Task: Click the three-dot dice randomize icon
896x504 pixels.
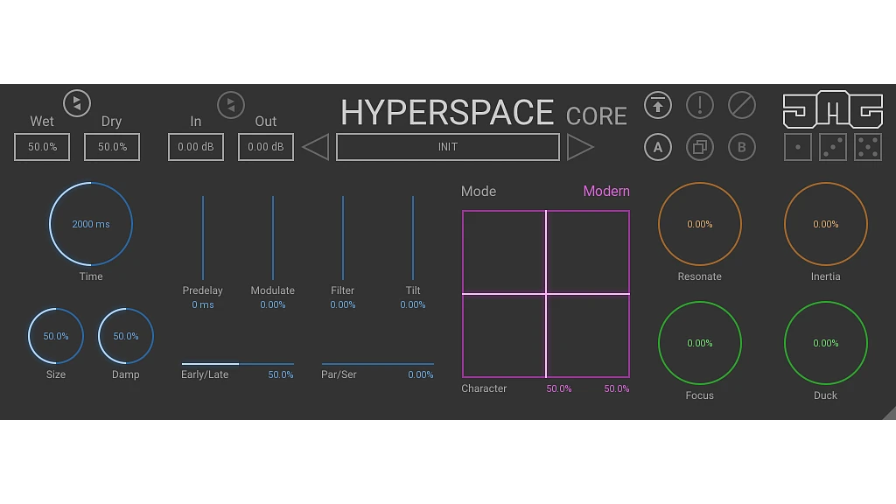Action: (833, 147)
